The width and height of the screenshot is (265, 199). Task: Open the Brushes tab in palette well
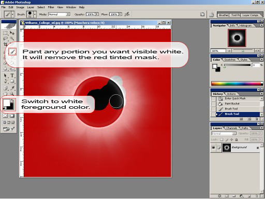coord(224,15)
